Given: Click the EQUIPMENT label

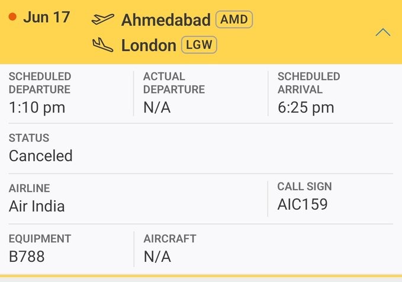Looking at the screenshot, I should pyautogui.click(x=40, y=239).
